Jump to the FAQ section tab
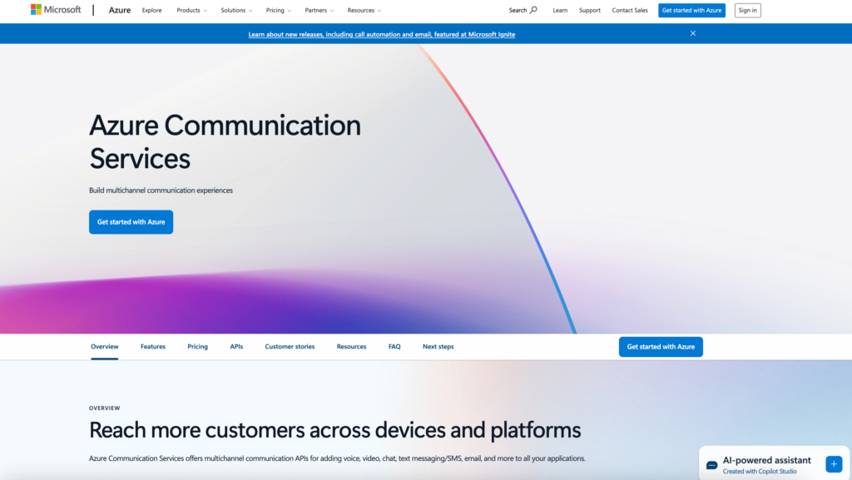This screenshot has width=852, height=480. coord(394,346)
